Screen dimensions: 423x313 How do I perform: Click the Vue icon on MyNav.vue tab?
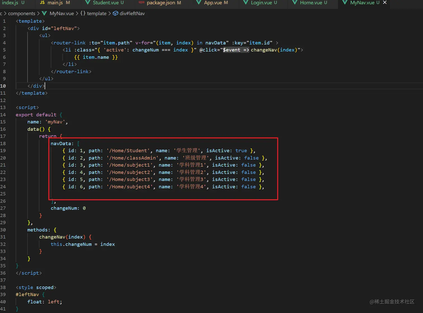(x=345, y=3)
